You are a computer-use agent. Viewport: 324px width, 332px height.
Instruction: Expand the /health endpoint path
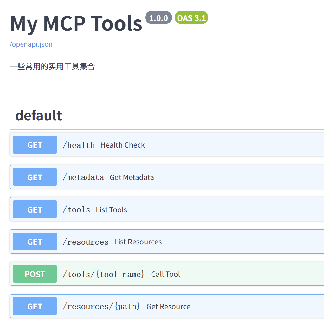coord(79,145)
